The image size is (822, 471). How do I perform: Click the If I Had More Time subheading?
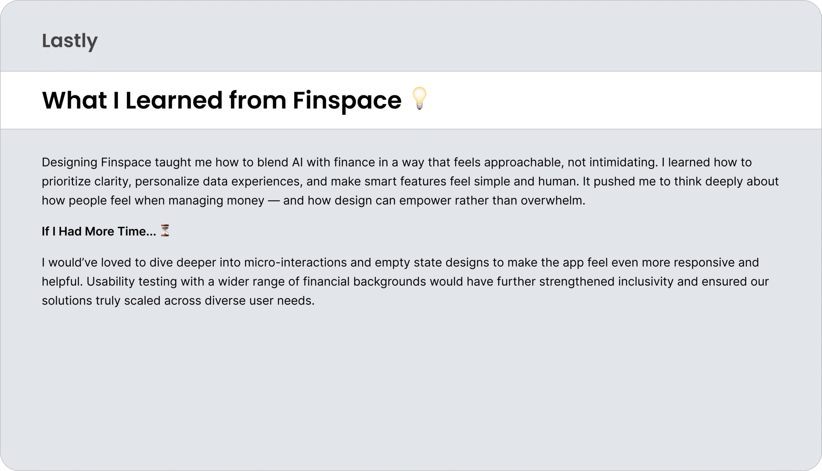pos(99,231)
